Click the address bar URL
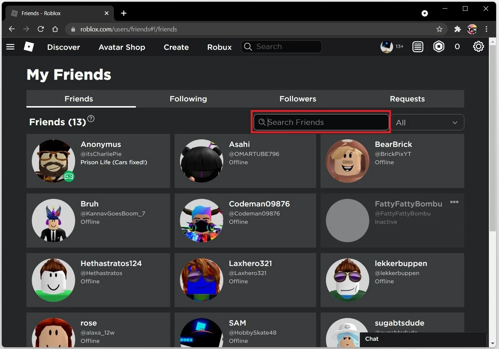Screen dimensions: 499x349 129,29
